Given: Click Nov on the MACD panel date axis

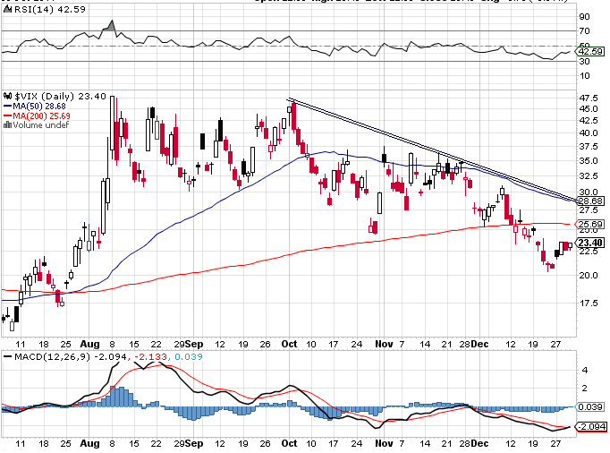Looking at the screenshot, I should pyautogui.click(x=384, y=444).
